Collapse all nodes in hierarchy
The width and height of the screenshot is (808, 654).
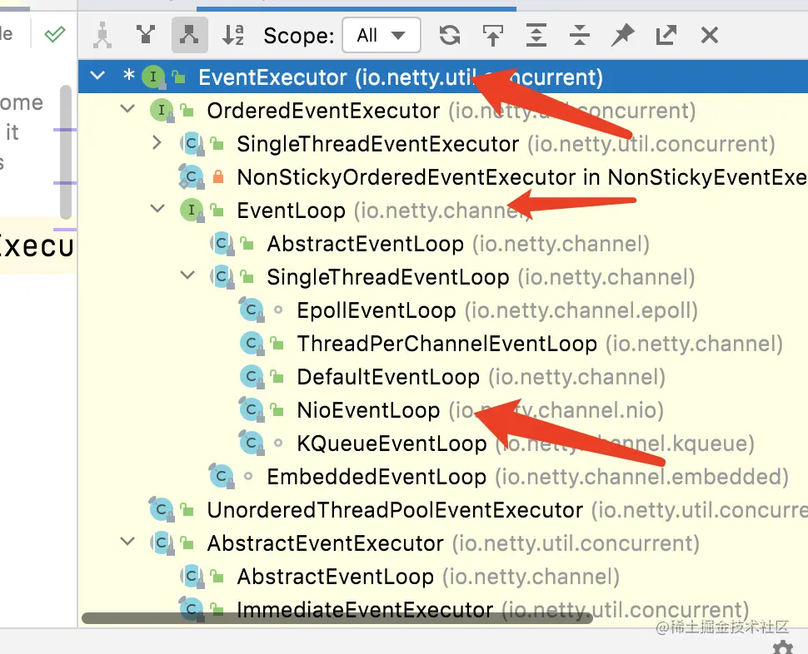click(x=579, y=35)
